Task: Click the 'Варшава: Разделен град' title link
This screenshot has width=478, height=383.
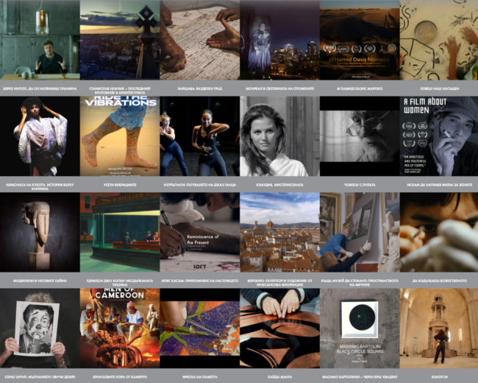Action: pyautogui.click(x=199, y=87)
